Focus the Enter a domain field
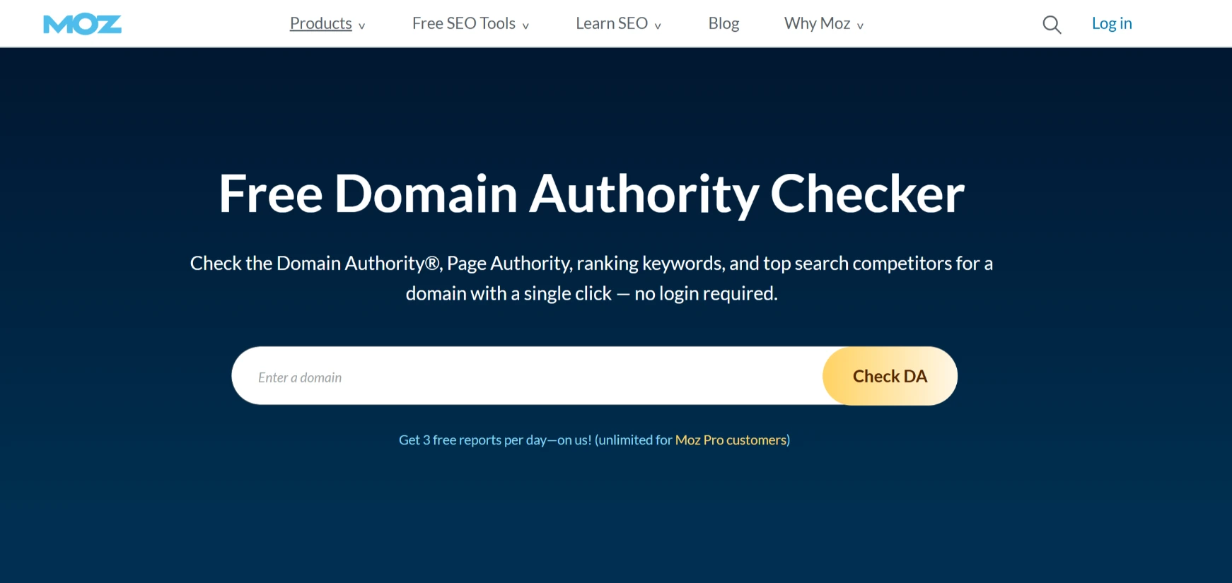 tap(527, 376)
